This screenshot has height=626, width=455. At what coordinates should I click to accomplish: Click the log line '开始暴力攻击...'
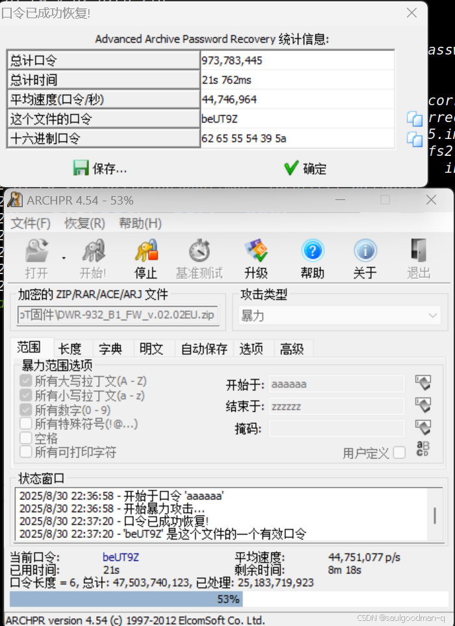[x=112, y=508]
